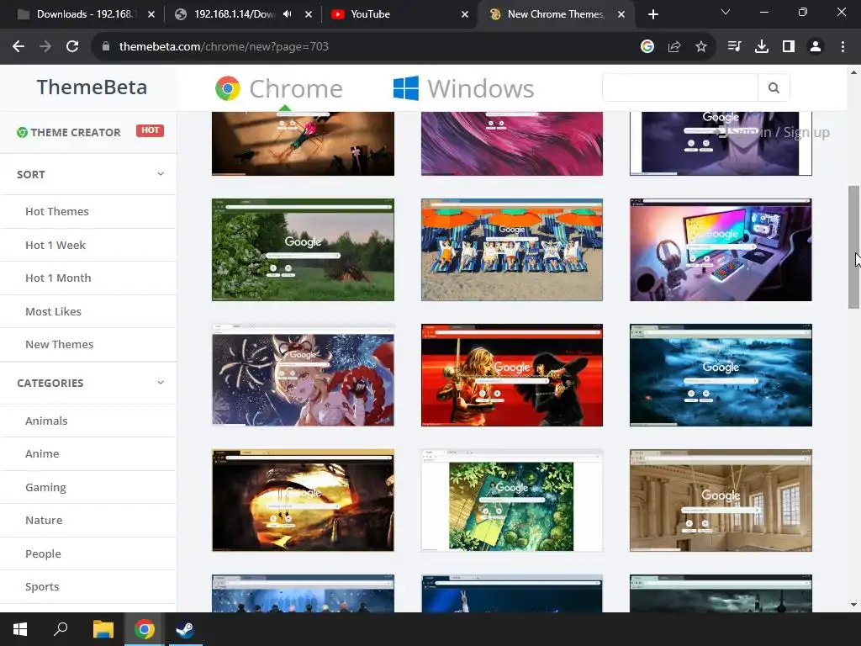Click the Chrome logo in site header

pyautogui.click(x=228, y=88)
